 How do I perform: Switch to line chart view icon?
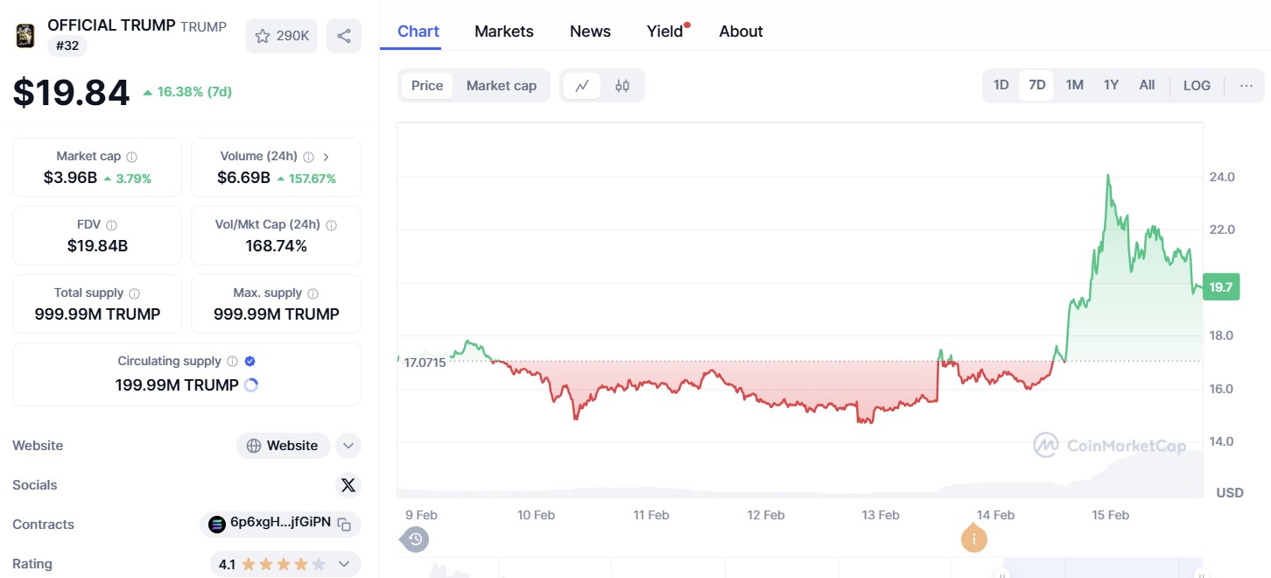582,86
